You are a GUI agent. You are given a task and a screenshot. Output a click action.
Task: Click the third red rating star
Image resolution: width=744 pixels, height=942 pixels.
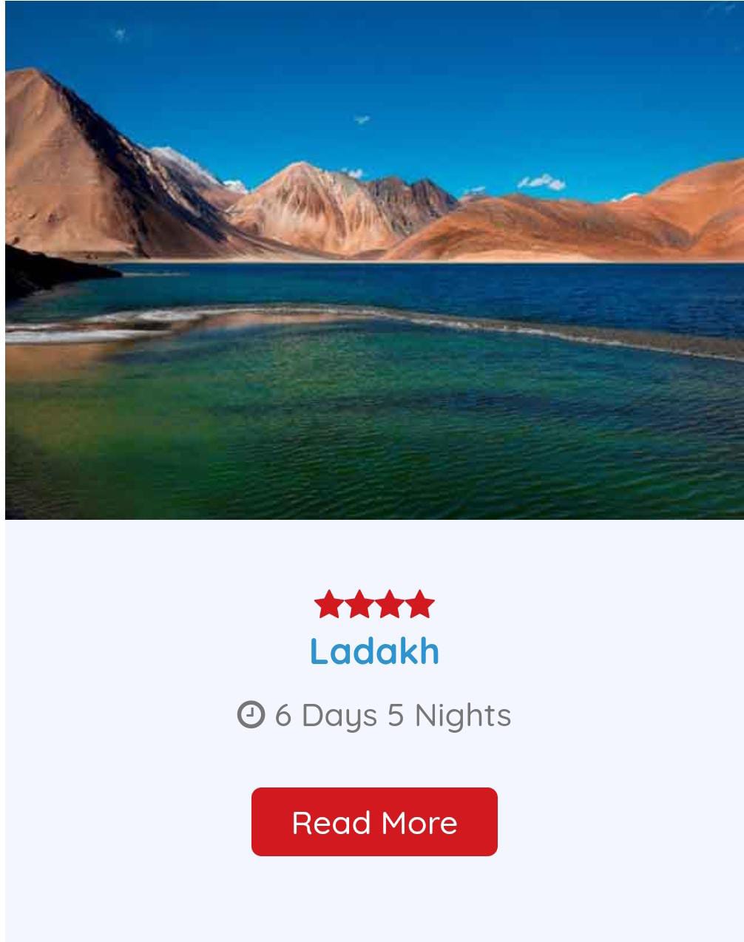pyautogui.click(x=389, y=605)
